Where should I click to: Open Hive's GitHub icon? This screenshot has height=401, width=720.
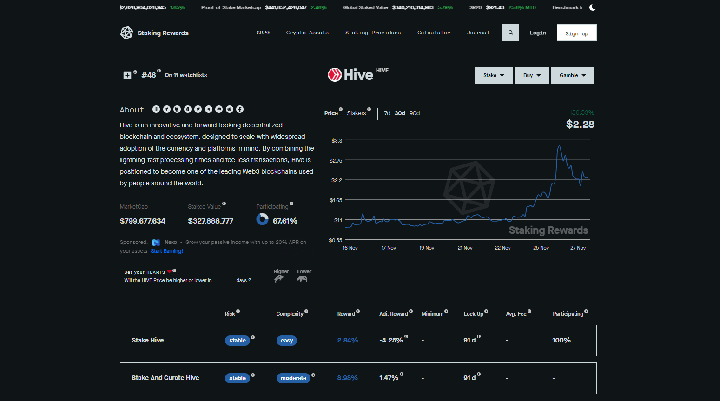coord(177,109)
